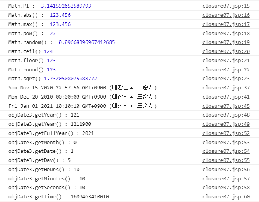Open source link closure07.jsp:49

tap(226, 124)
